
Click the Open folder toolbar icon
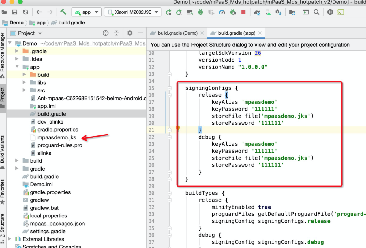pos(4,12)
